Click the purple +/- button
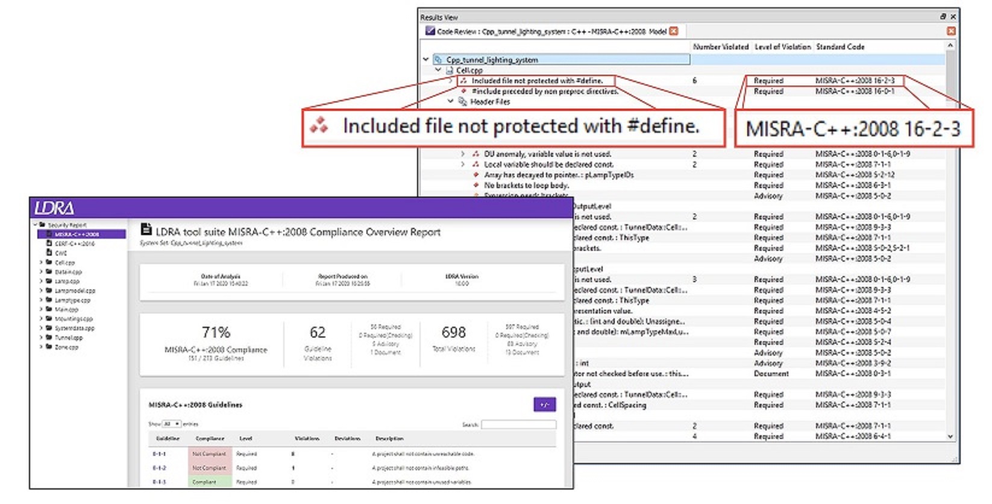The image size is (992, 504). pos(545,405)
